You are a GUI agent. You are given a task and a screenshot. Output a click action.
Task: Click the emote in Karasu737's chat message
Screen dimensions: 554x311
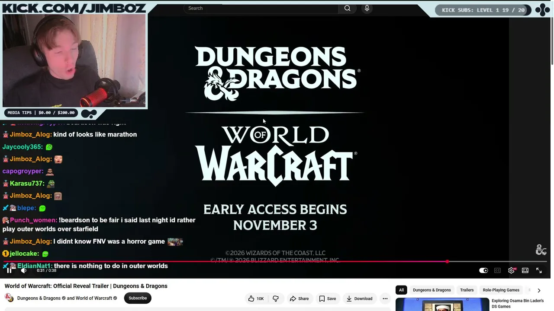point(51,184)
